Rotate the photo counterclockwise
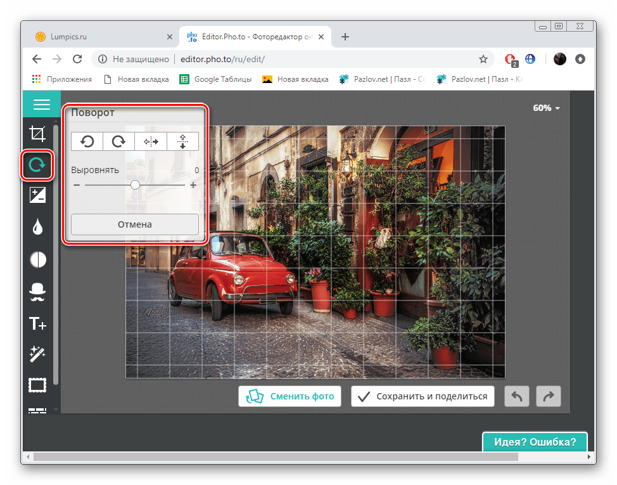This screenshot has width=617, height=485. click(87, 141)
